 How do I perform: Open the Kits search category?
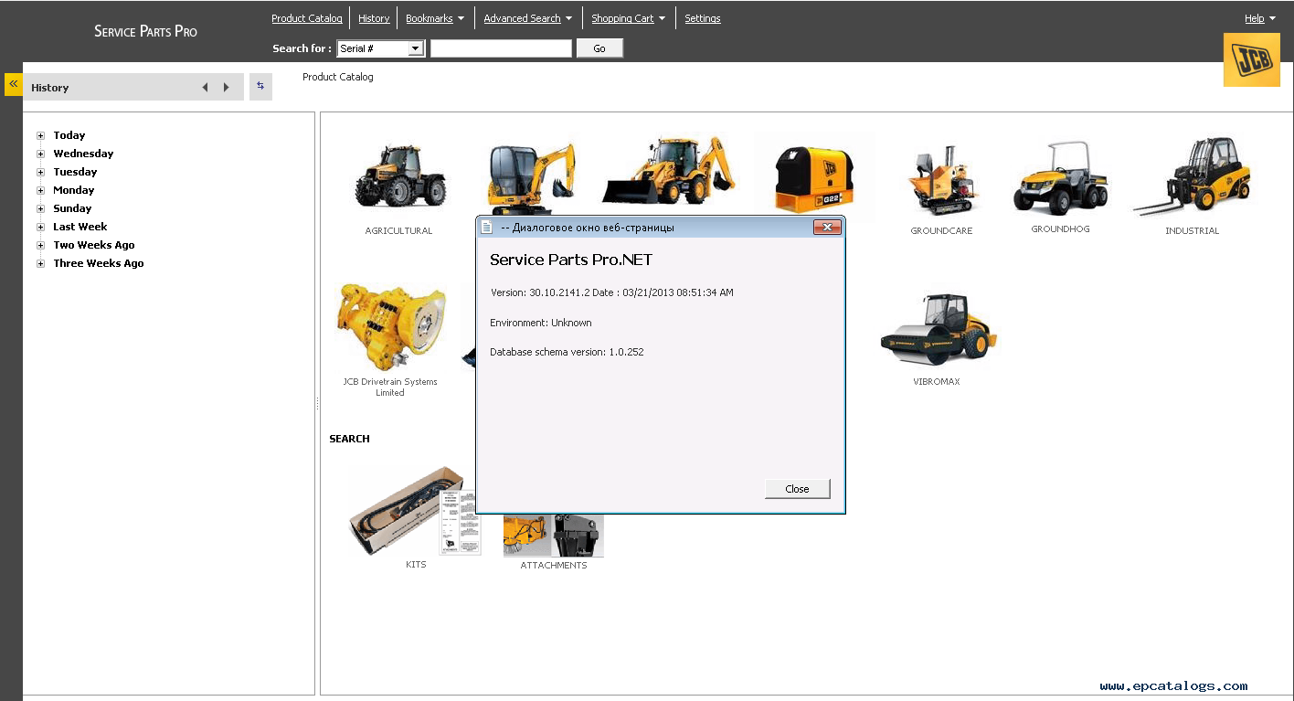pyautogui.click(x=414, y=517)
